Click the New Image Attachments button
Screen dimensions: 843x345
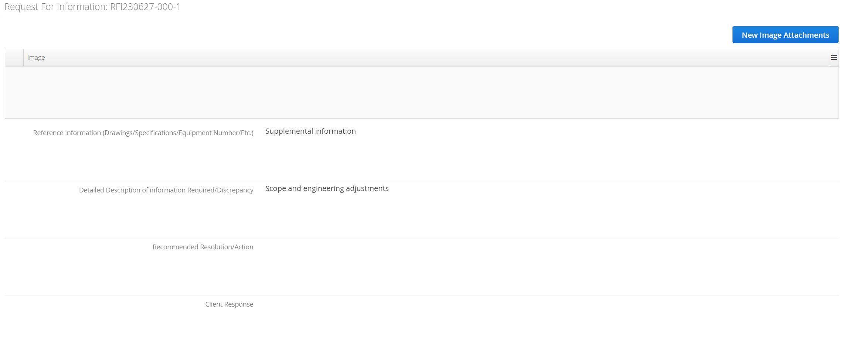[x=785, y=35]
